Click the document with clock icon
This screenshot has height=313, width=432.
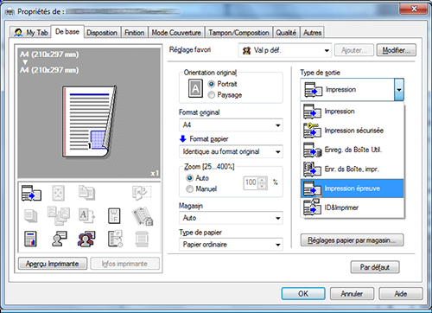[x=115, y=239]
